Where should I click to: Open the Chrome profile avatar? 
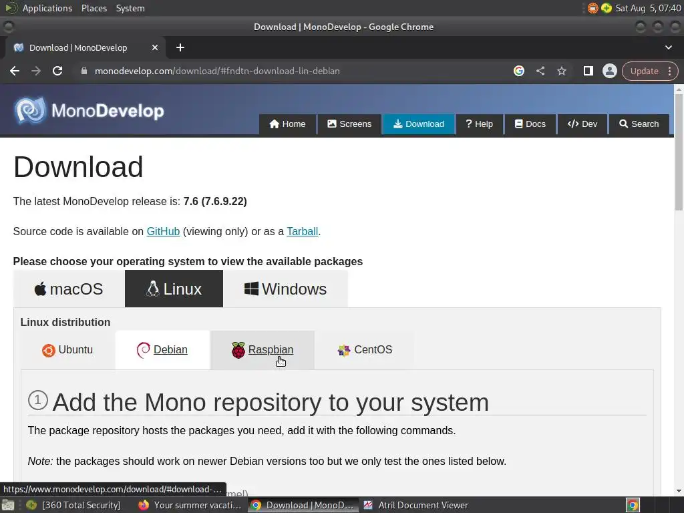click(609, 71)
